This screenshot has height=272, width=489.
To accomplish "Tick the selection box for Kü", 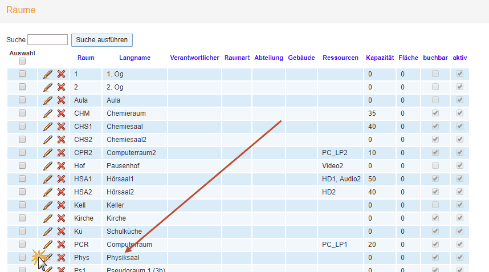I will 22,232.
